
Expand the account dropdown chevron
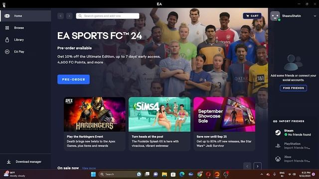[x=315, y=16]
